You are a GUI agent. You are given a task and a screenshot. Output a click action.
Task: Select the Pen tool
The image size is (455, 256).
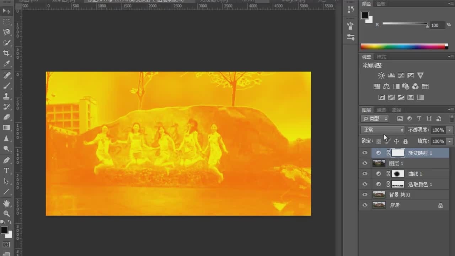[6, 160]
